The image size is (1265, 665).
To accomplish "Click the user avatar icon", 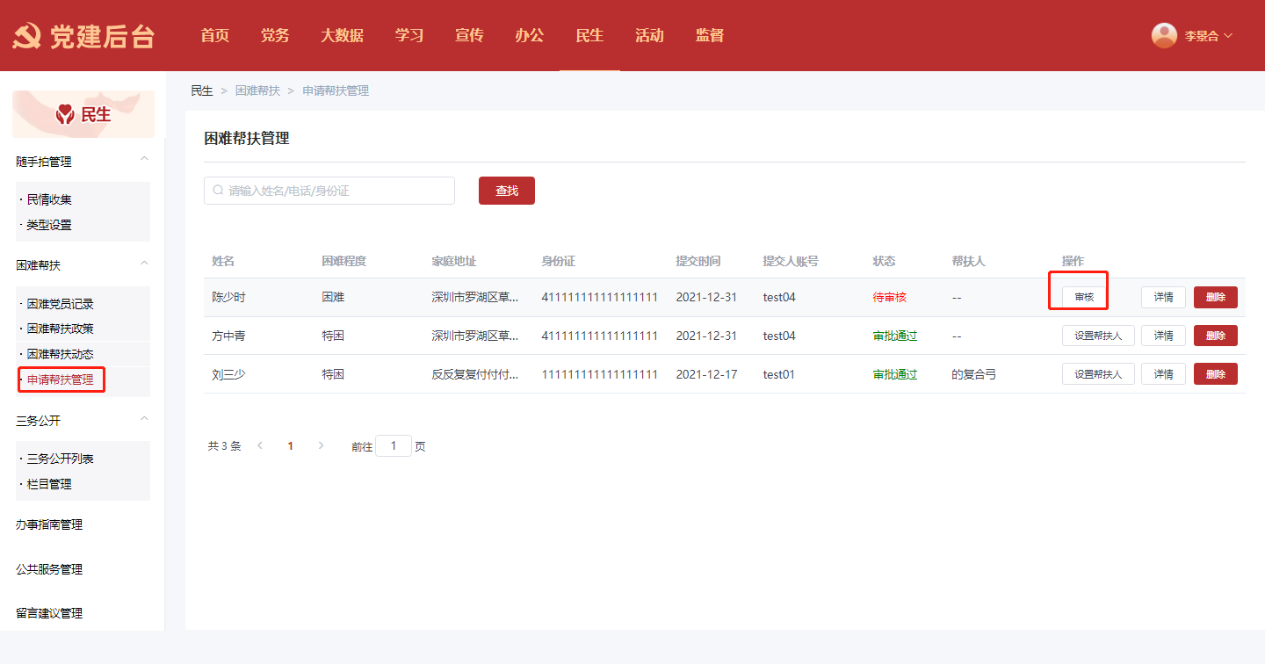I will pyautogui.click(x=1164, y=35).
